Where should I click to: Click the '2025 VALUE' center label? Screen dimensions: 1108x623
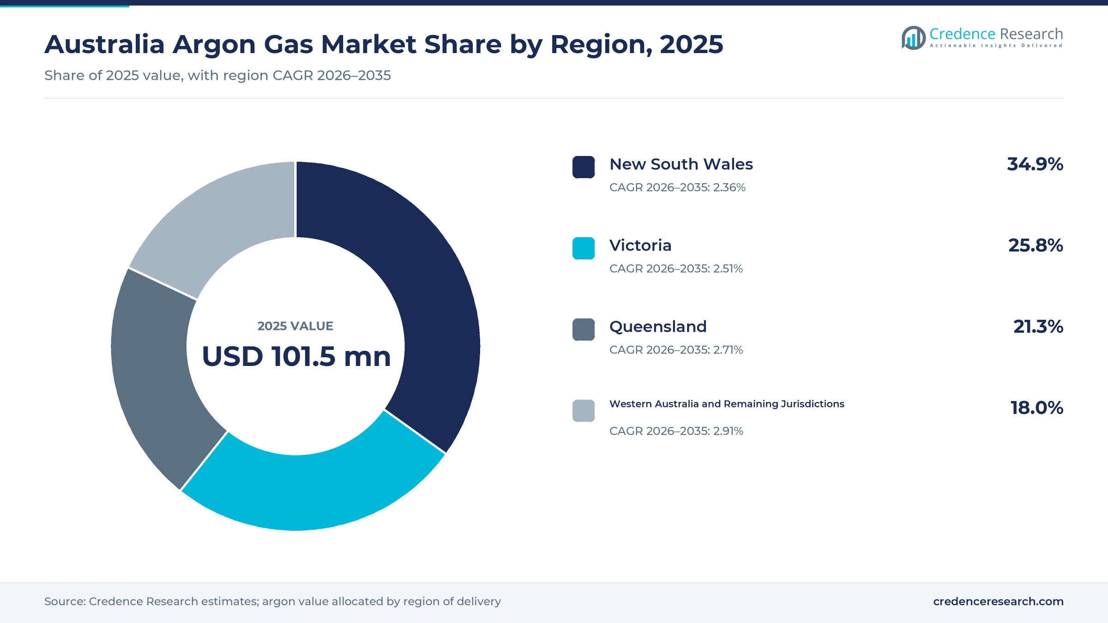pyautogui.click(x=295, y=326)
